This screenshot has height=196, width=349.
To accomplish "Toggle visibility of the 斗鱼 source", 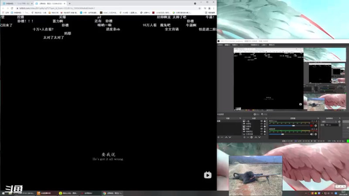I will coord(261,121).
